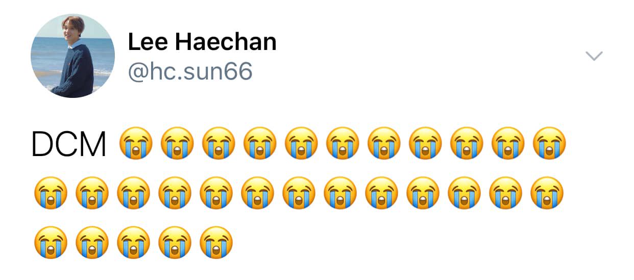The width and height of the screenshot is (634, 280).
Task: Click last crying emoji in second row
Action: click(547, 193)
